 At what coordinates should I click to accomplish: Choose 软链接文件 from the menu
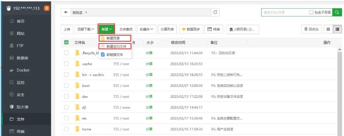[115, 55]
